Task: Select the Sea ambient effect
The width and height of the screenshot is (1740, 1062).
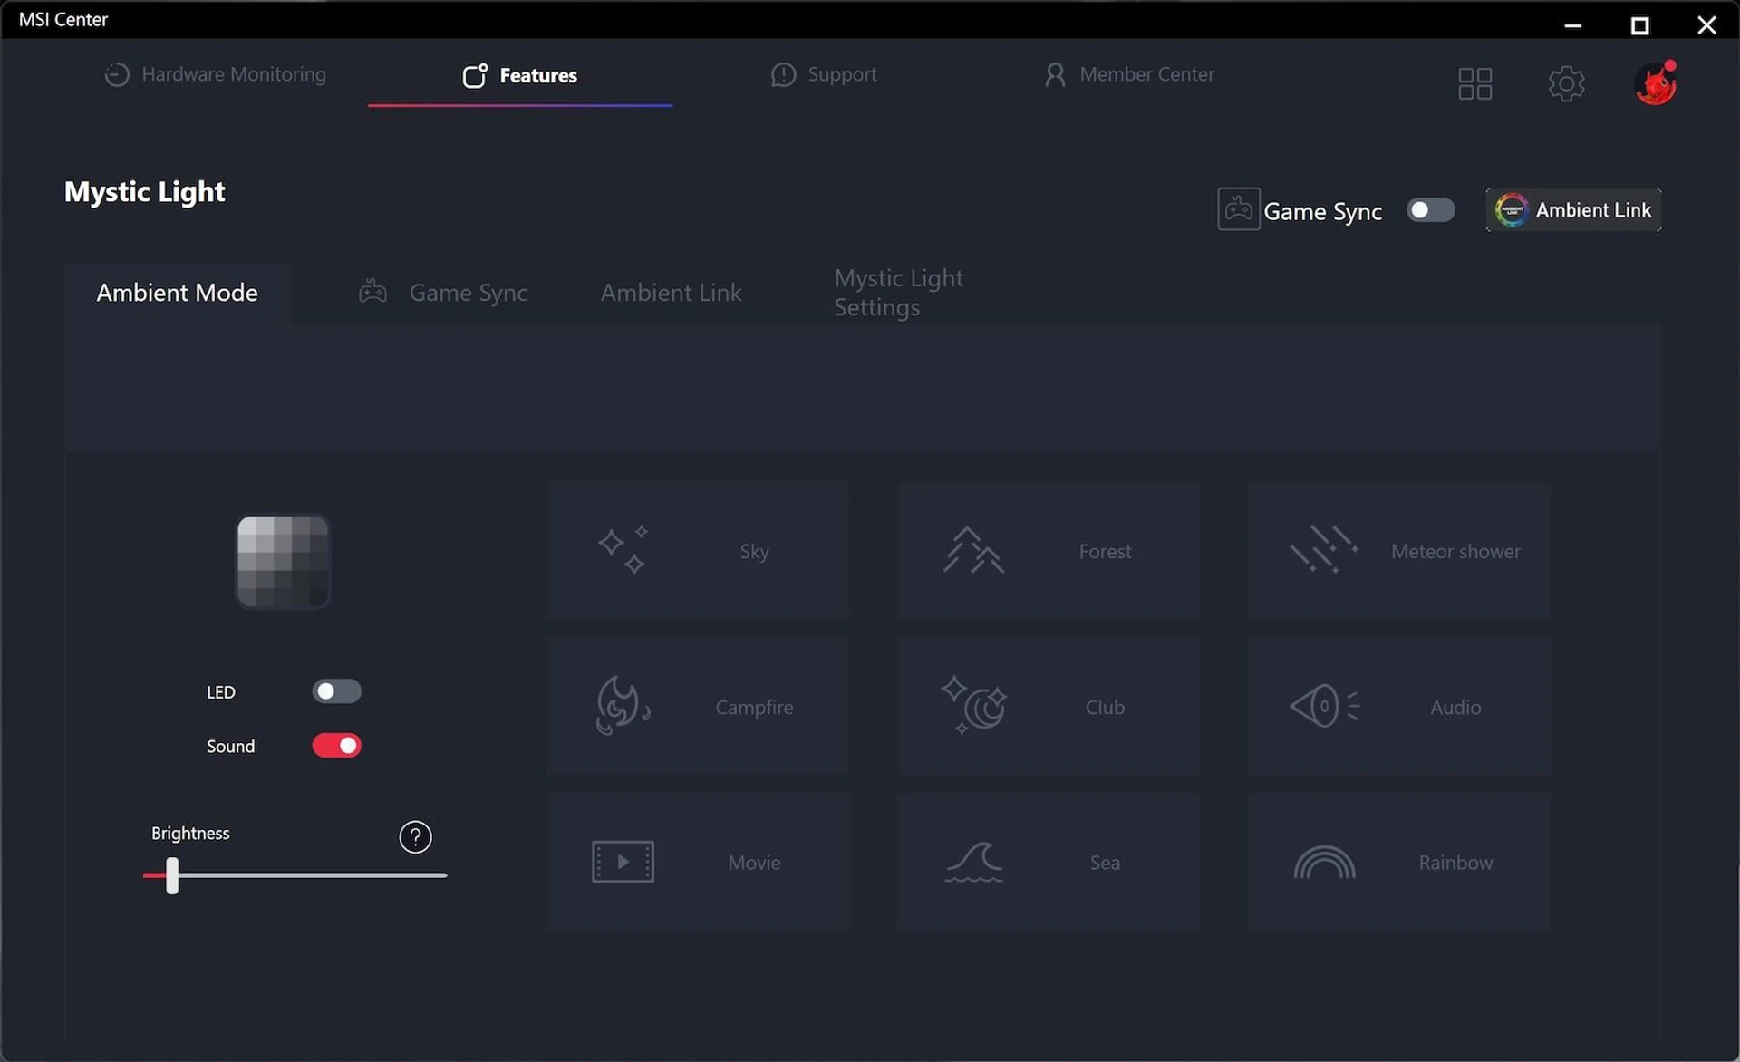Action: point(1049,862)
